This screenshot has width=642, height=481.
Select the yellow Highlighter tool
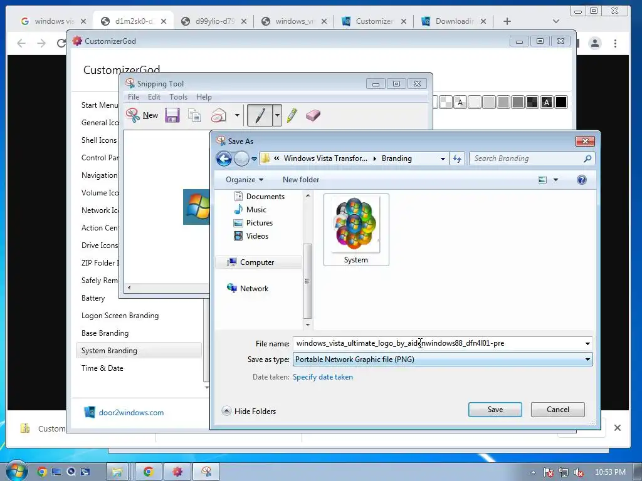click(x=292, y=115)
